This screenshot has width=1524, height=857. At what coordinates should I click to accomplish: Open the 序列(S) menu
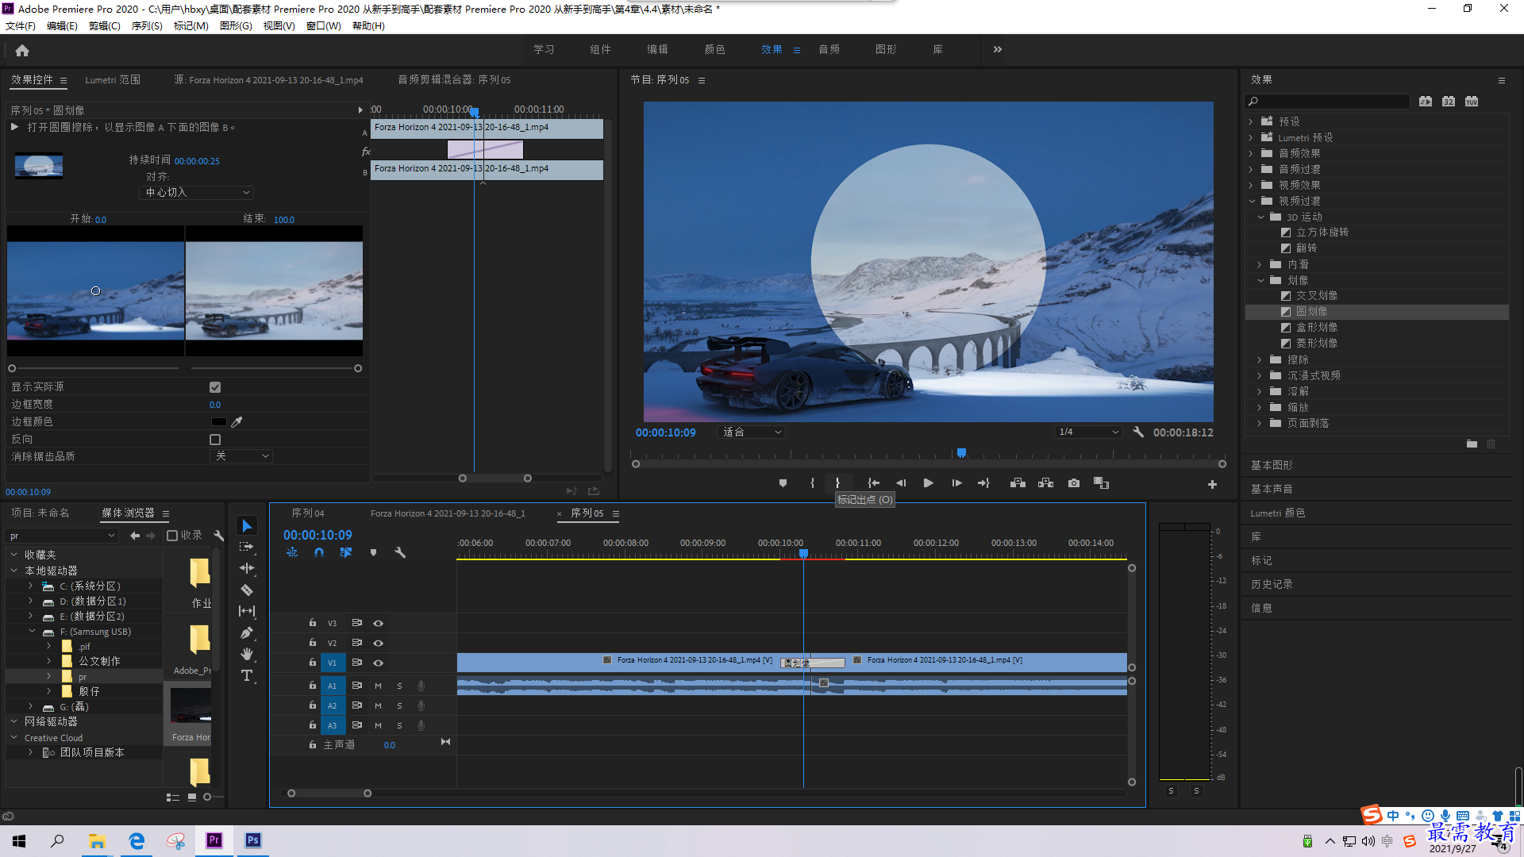pyautogui.click(x=147, y=26)
